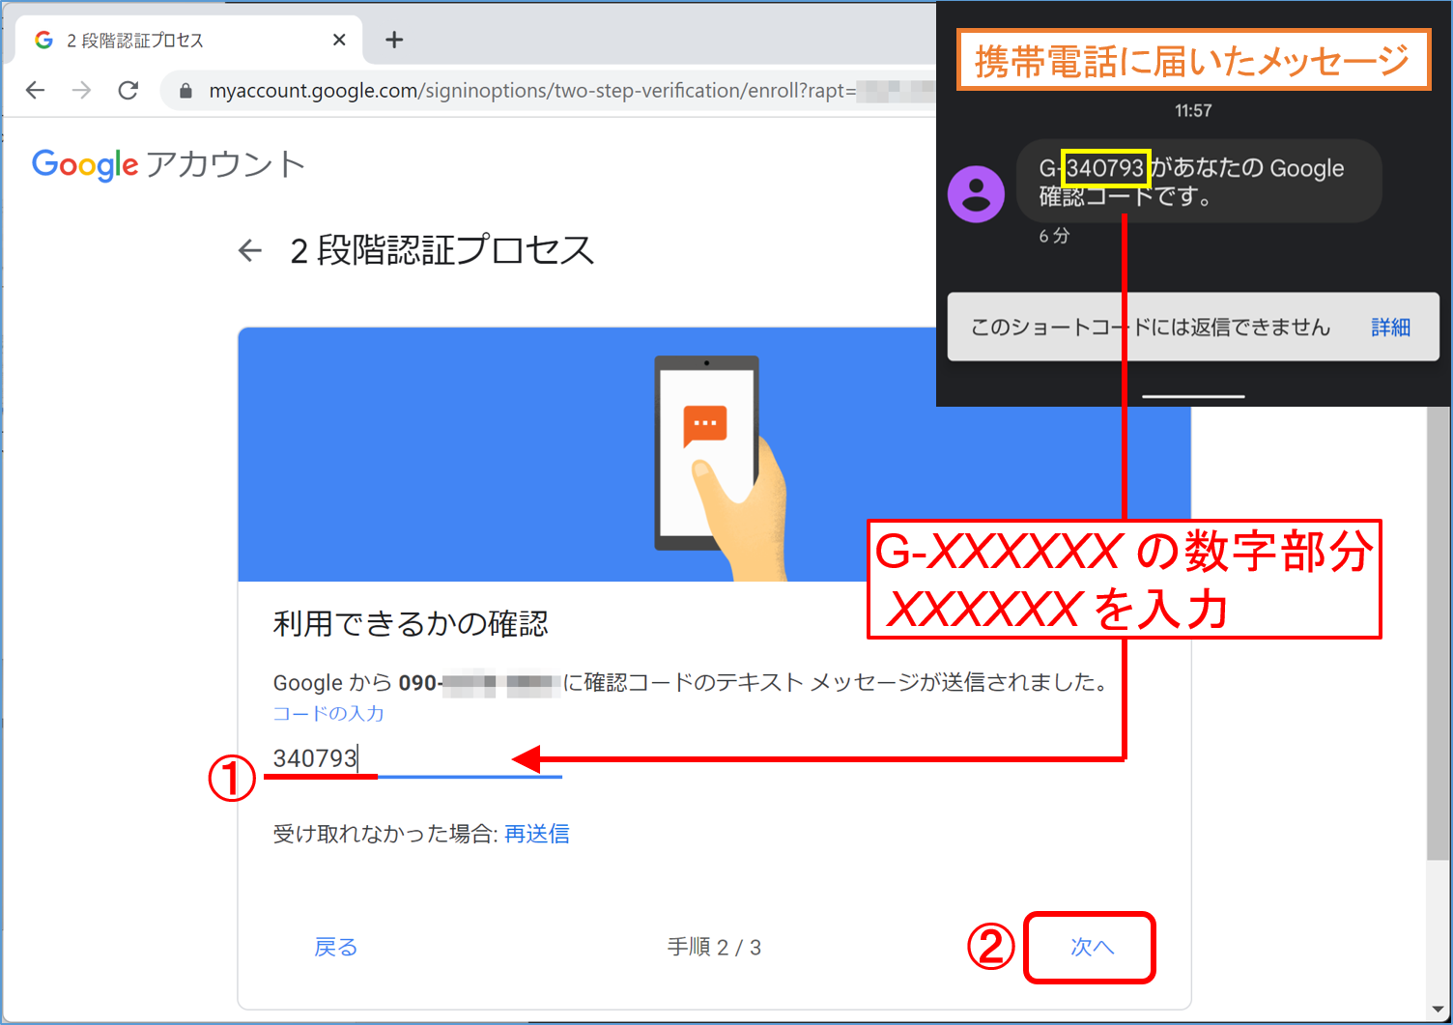
Task: Click the 6 分 label under message
Action: click(x=1054, y=236)
